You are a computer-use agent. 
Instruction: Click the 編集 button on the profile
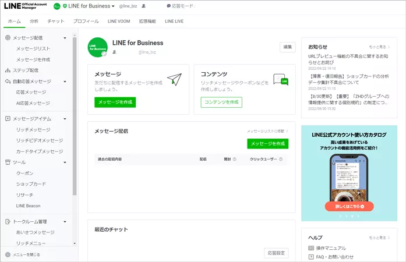coord(288,47)
